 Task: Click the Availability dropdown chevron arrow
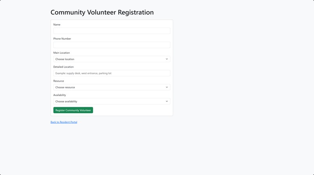(167, 101)
